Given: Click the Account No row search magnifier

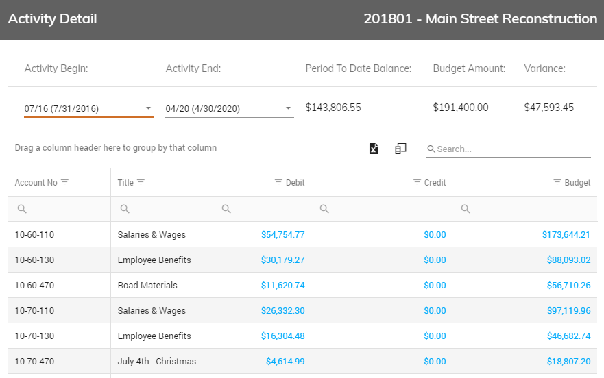Looking at the screenshot, I should pos(22,209).
